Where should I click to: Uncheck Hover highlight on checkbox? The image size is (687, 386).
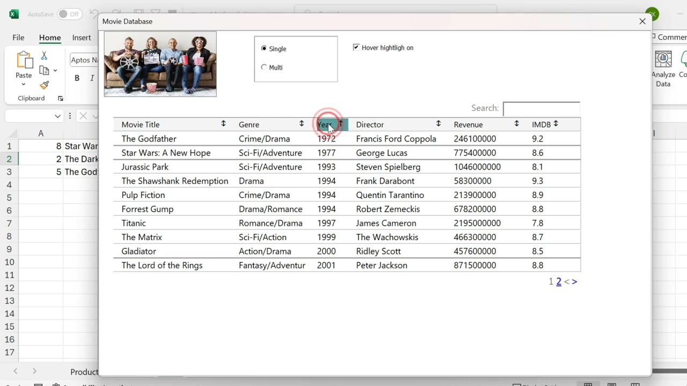point(356,47)
